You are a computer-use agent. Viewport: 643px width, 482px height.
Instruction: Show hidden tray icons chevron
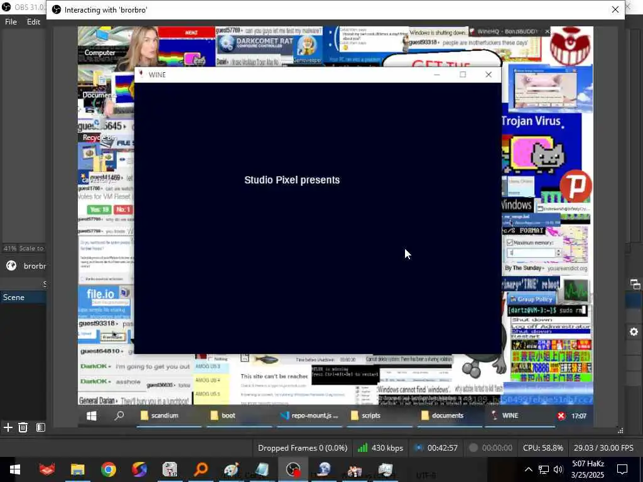tap(529, 469)
